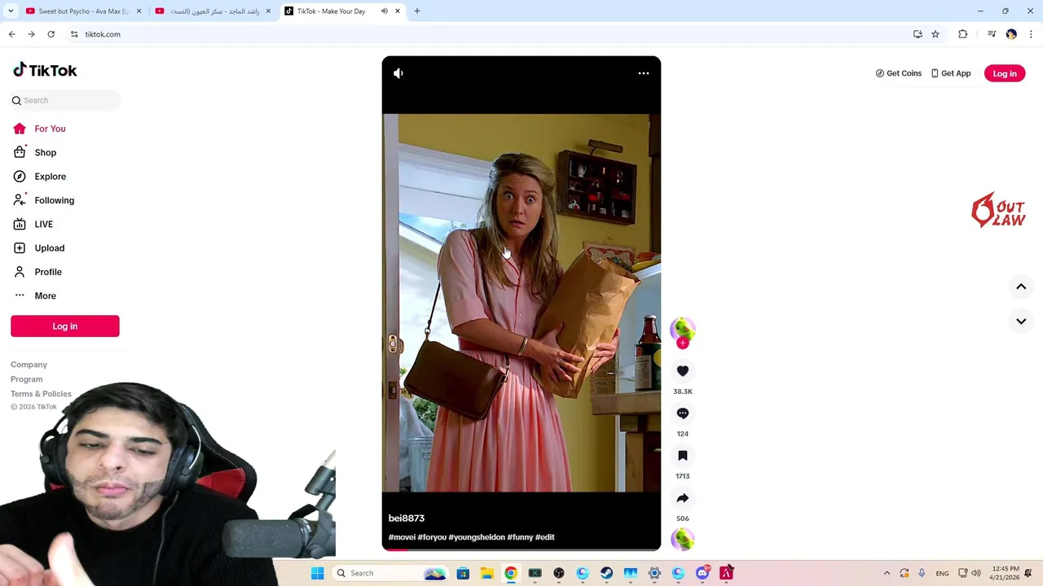Open a new browser tab
Viewport: 1043px width, 586px height.
(x=417, y=11)
